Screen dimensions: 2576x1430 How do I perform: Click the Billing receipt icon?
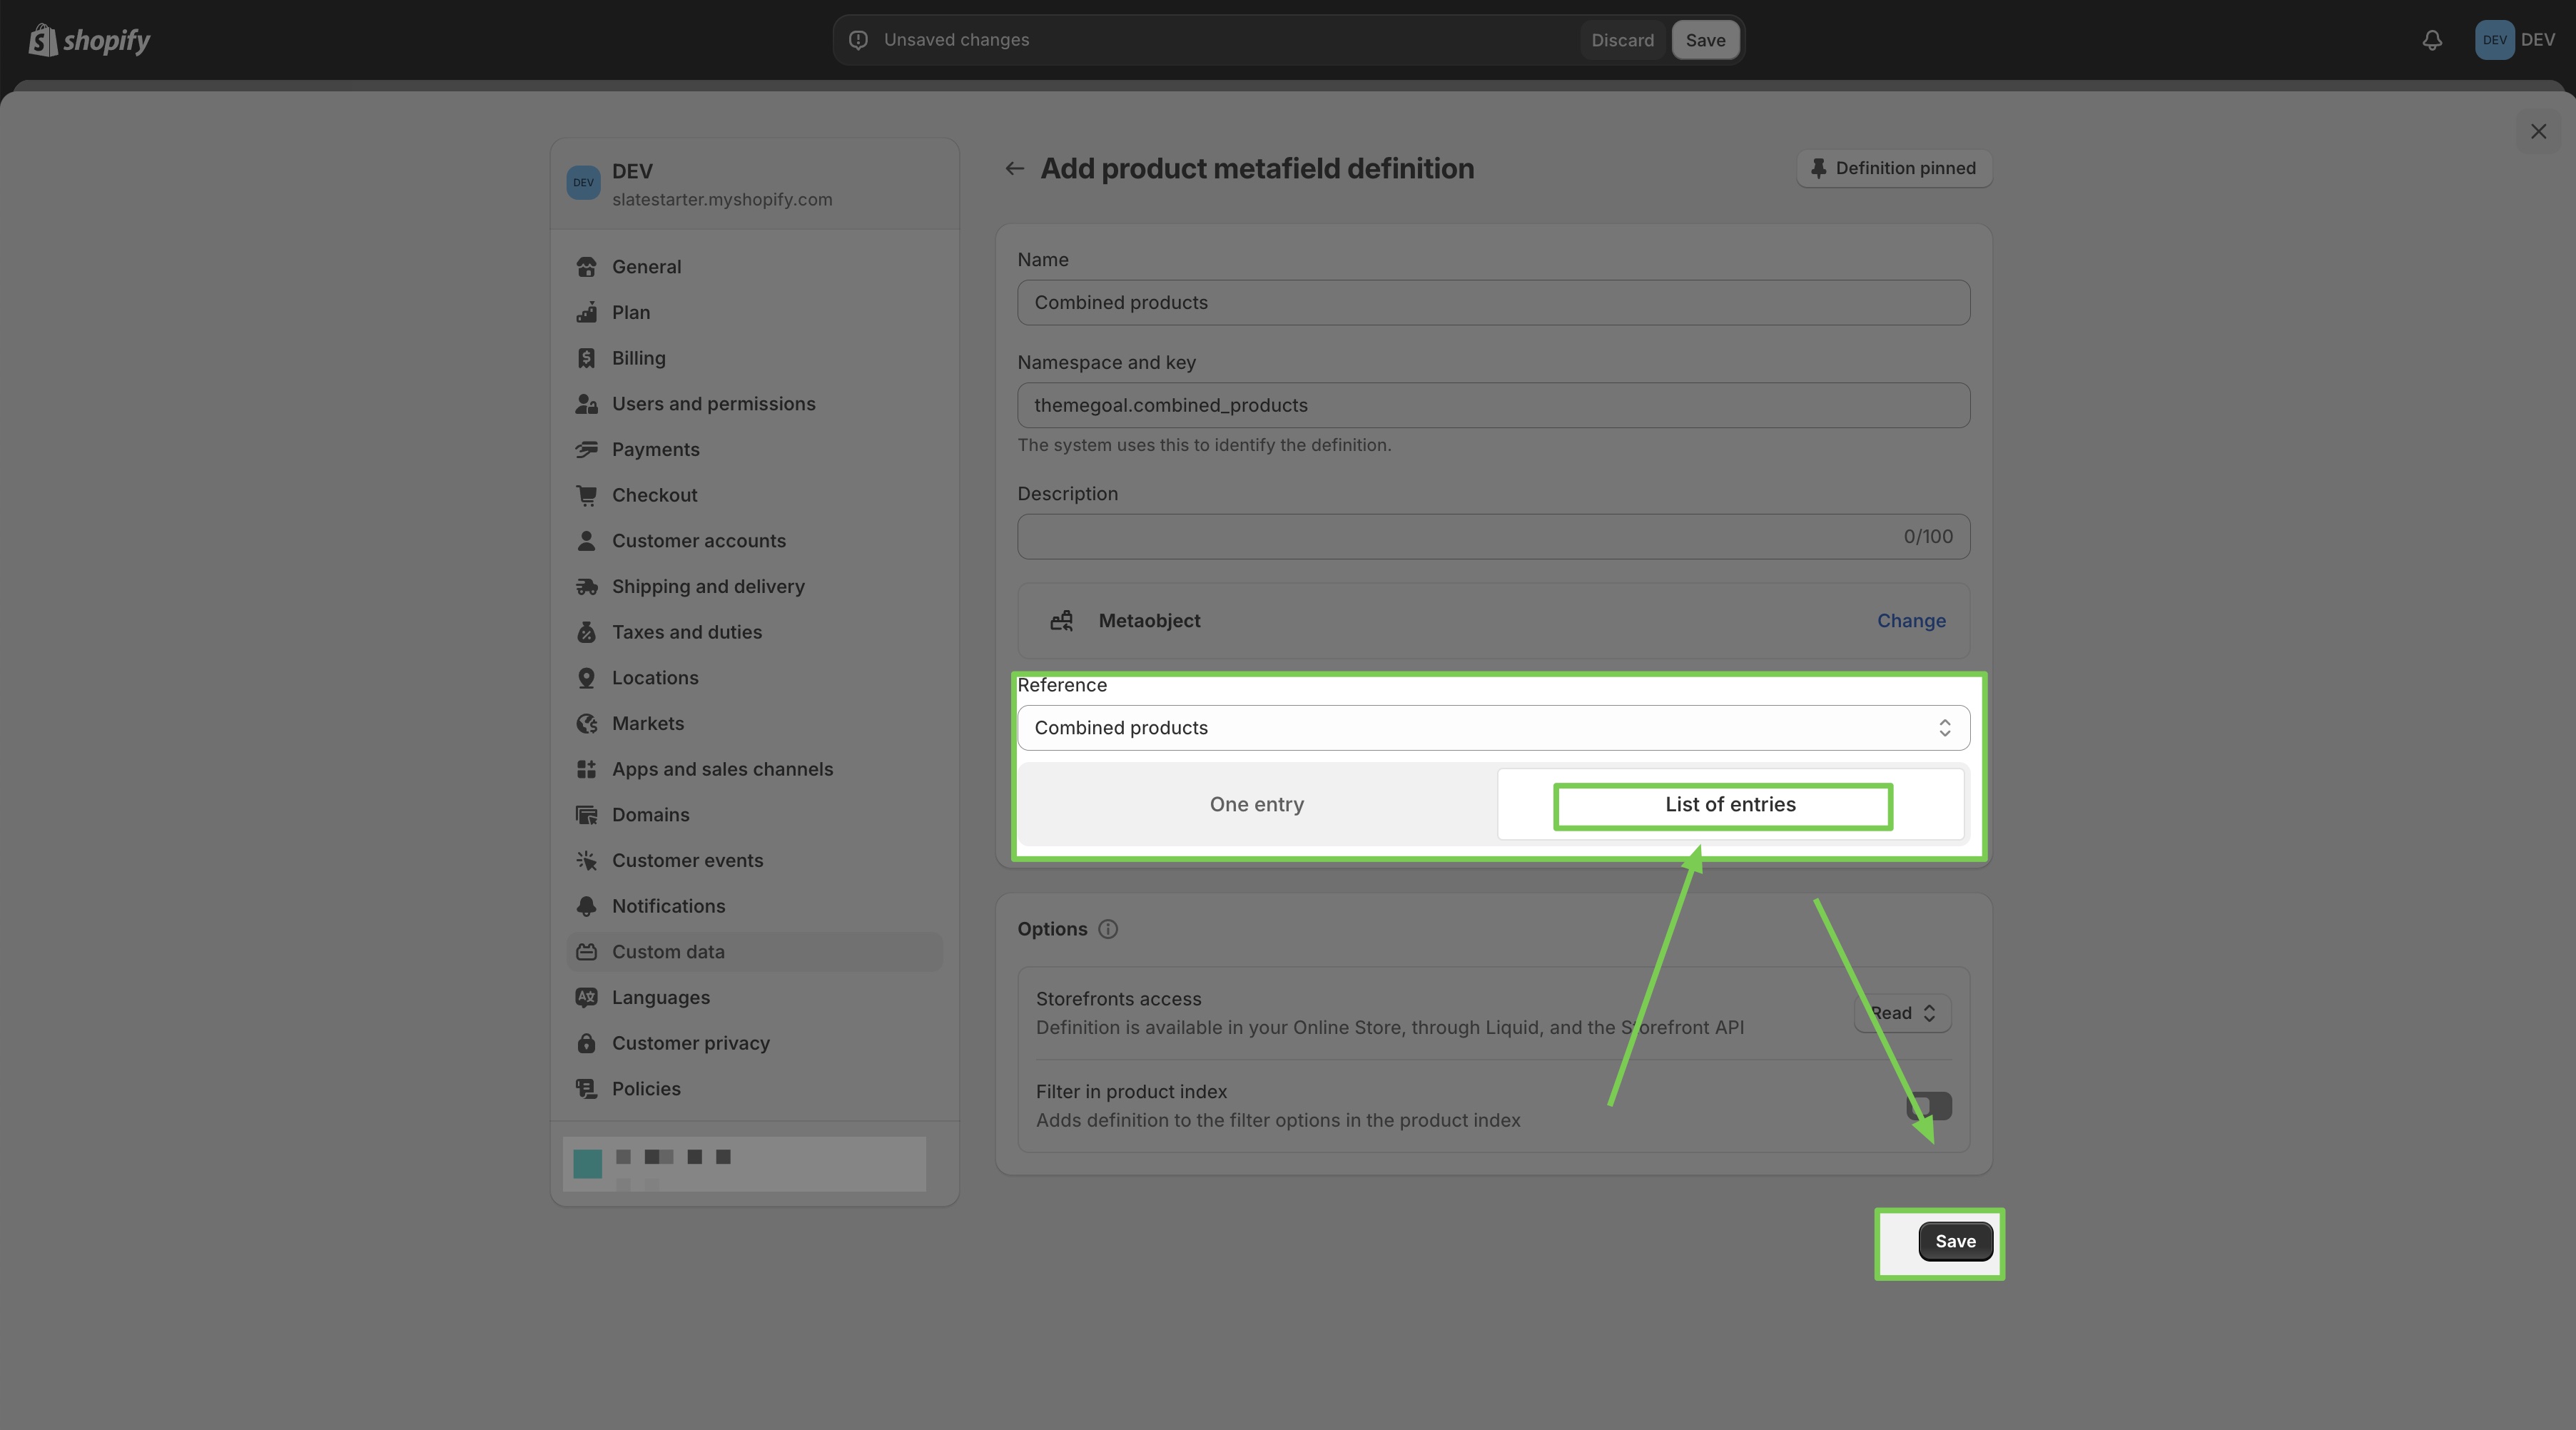[587, 358]
